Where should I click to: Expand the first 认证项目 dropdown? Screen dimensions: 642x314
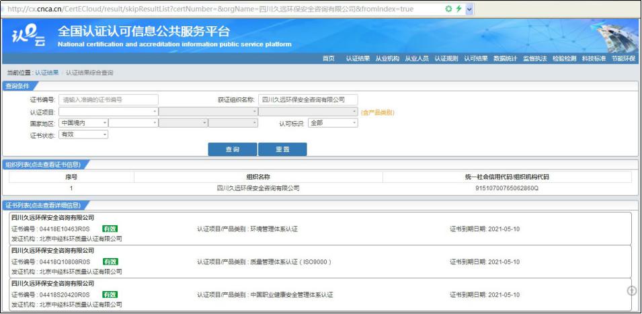click(108, 112)
